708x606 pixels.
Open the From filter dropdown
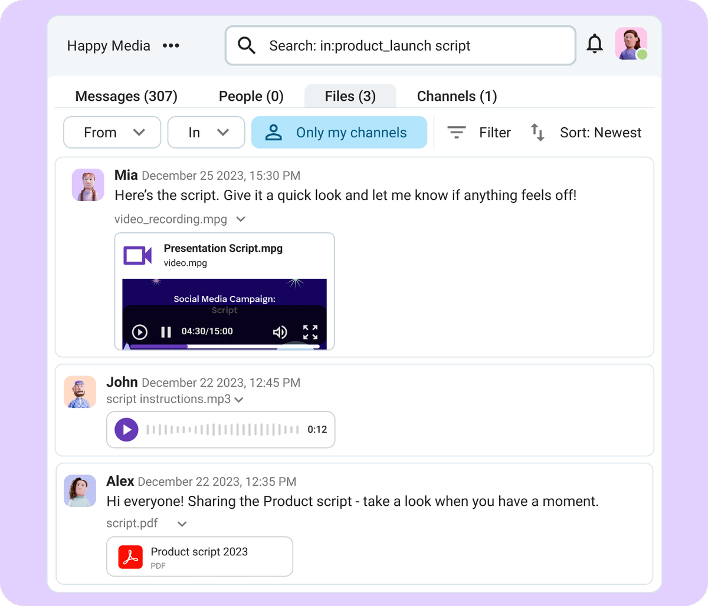coord(112,132)
